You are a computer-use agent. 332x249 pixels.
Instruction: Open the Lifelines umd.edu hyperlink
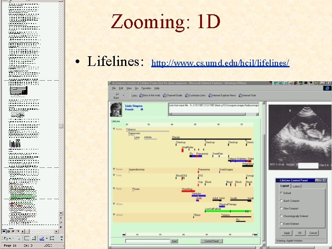tap(220, 63)
